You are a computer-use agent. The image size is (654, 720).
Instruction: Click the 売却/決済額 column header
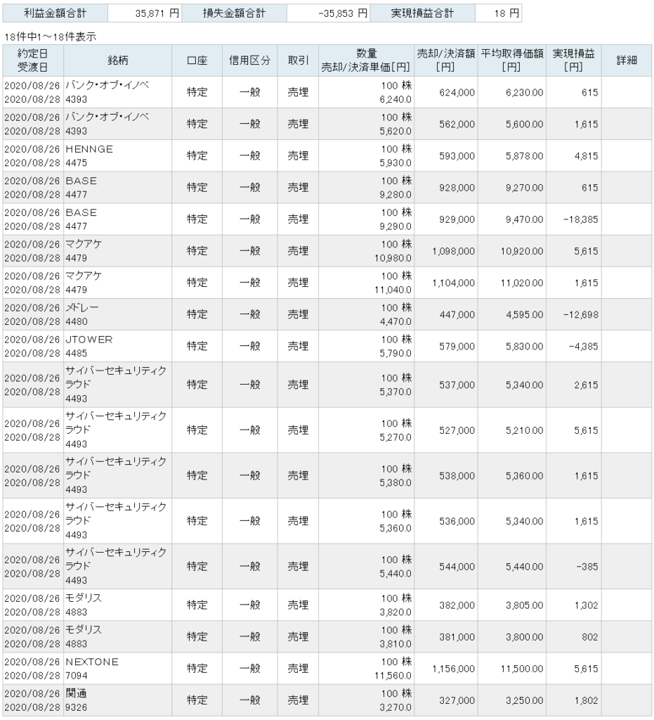(x=446, y=60)
